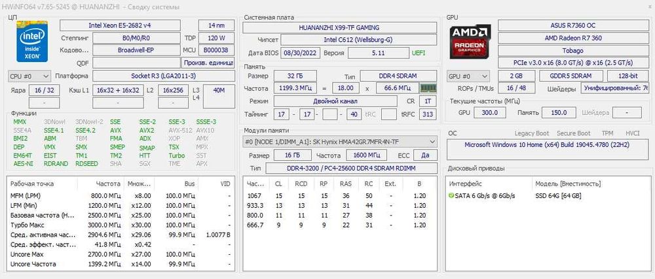Select the MFM (LPM) operating point row
Image resolution: width=655 pixels, height=279 pixels.
tap(121, 196)
